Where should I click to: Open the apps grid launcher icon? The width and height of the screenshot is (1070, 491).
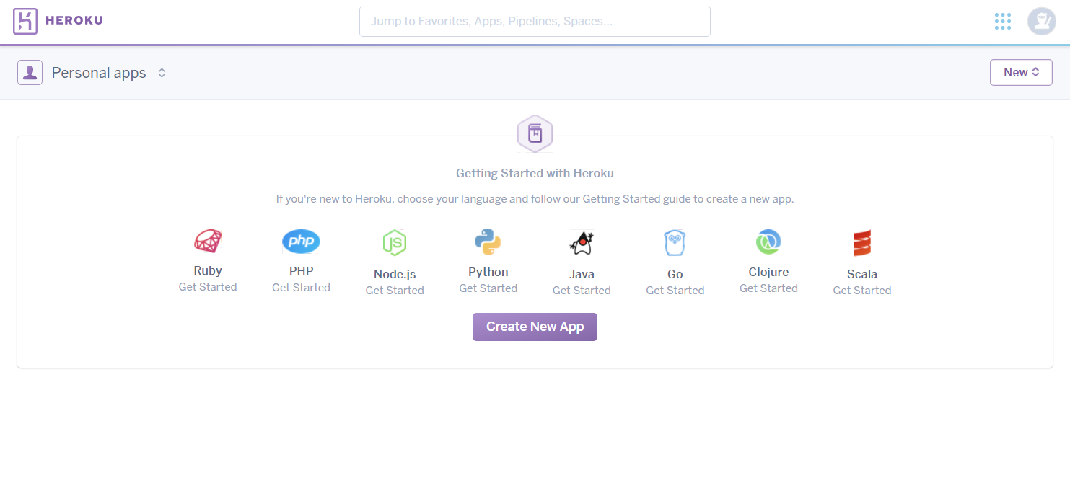point(1002,21)
